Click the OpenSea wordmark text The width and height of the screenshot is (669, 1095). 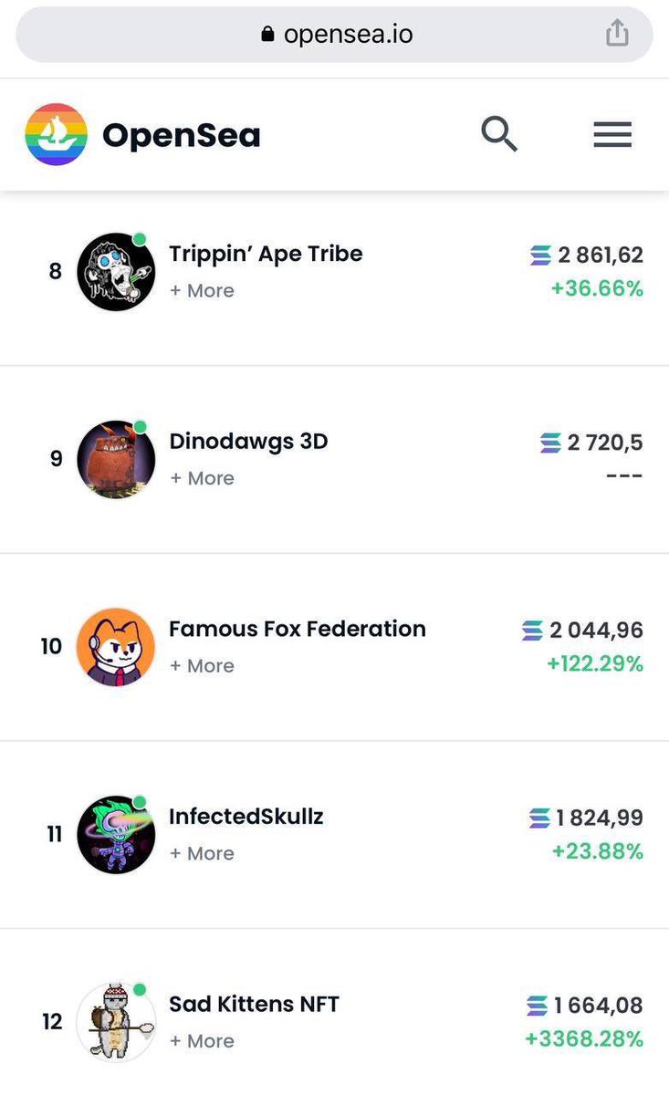tap(182, 136)
